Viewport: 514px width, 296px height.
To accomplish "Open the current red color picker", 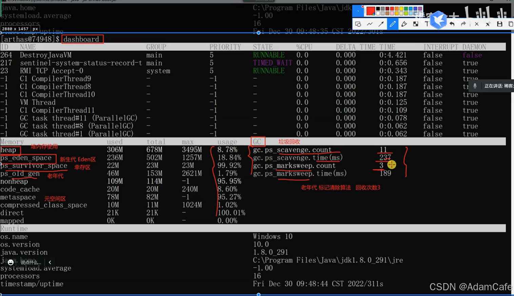I will coord(371,11).
